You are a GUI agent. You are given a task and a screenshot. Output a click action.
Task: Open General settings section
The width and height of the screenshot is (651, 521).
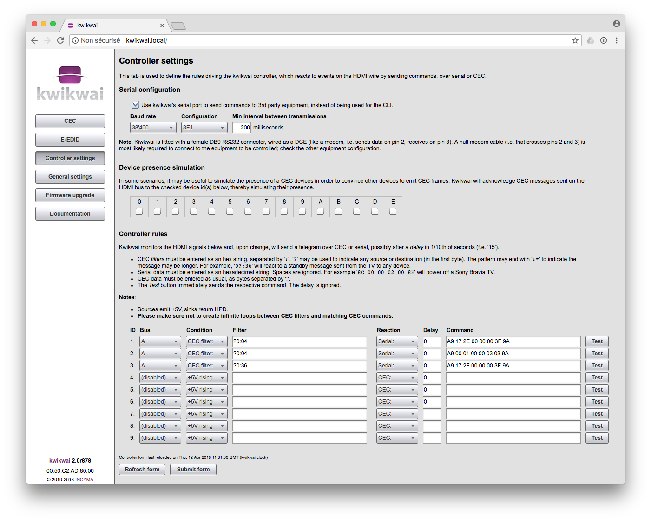click(x=70, y=177)
